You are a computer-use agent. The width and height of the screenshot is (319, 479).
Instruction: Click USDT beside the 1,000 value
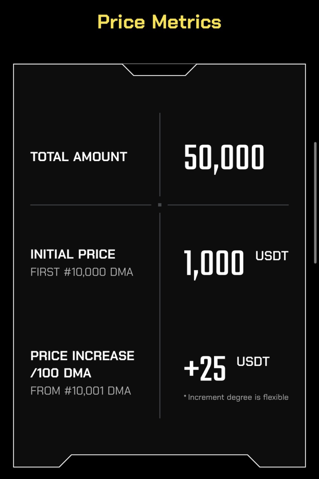272,256
